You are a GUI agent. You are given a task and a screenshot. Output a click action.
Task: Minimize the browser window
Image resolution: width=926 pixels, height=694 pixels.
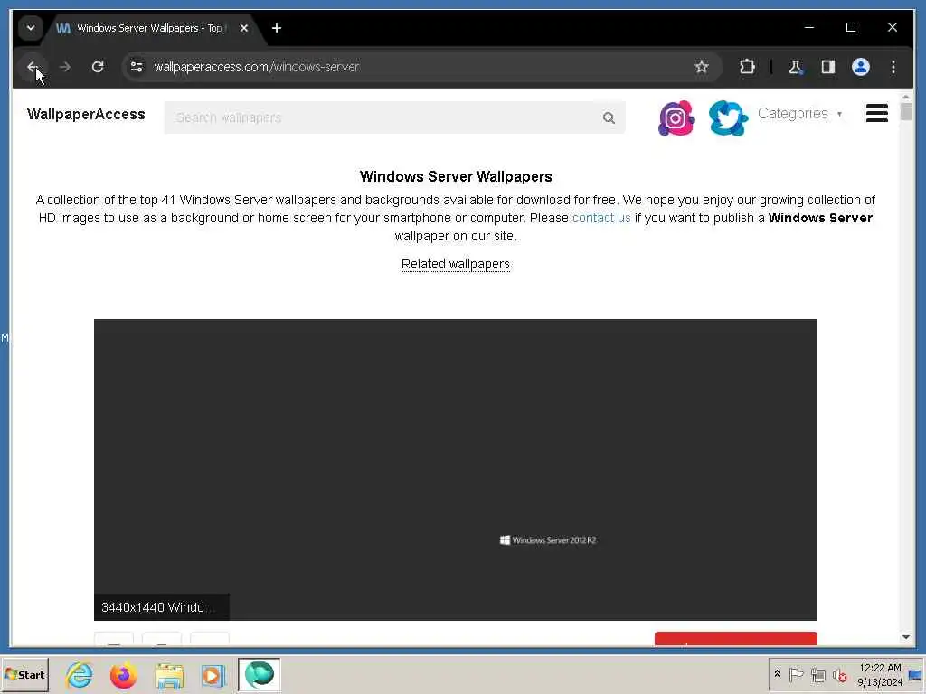pos(809,27)
